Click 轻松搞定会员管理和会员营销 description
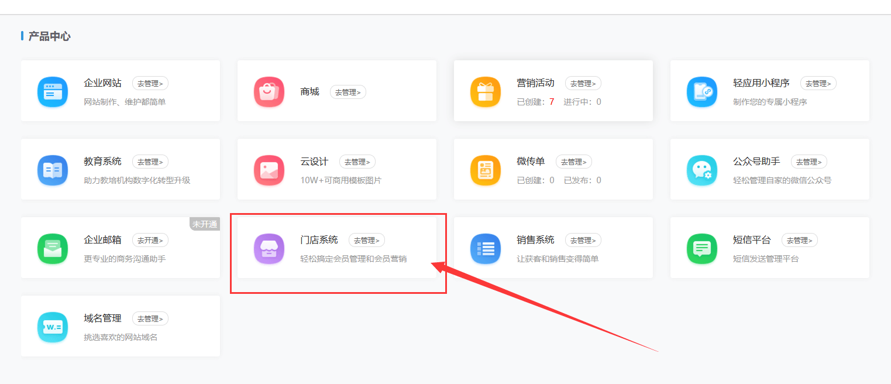The height and width of the screenshot is (384, 891). (x=353, y=259)
